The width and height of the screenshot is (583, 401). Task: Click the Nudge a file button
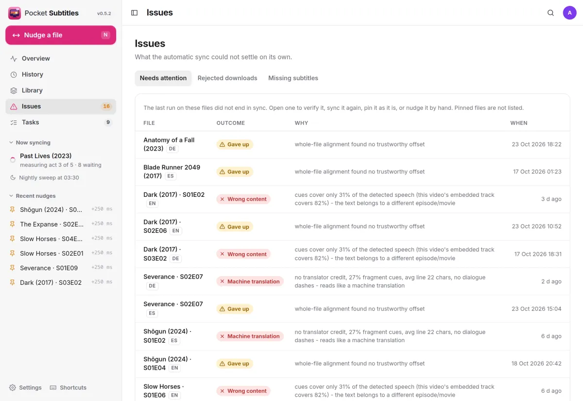pos(61,35)
